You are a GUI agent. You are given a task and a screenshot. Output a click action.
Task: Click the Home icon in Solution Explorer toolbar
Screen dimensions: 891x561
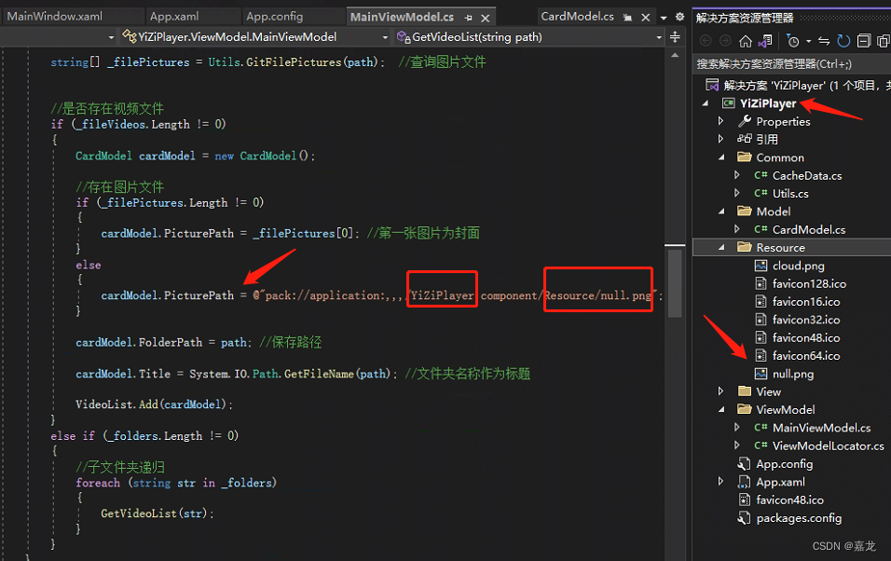click(746, 41)
